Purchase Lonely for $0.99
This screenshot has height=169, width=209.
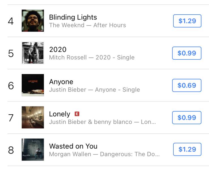click(187, 118)
